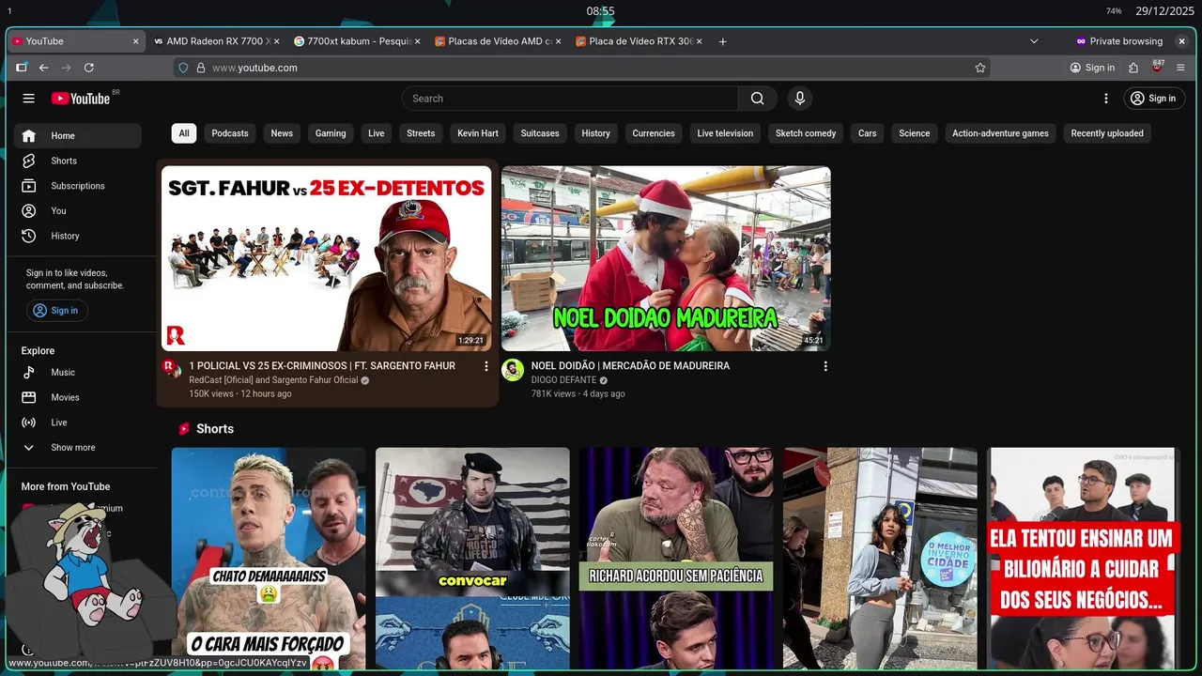Open the ELA TENTOU ENSINAR UM BILIONÁRIO short
Image resolution: width=1202 pixels, height=676 pixels.
coord(1082,558)
